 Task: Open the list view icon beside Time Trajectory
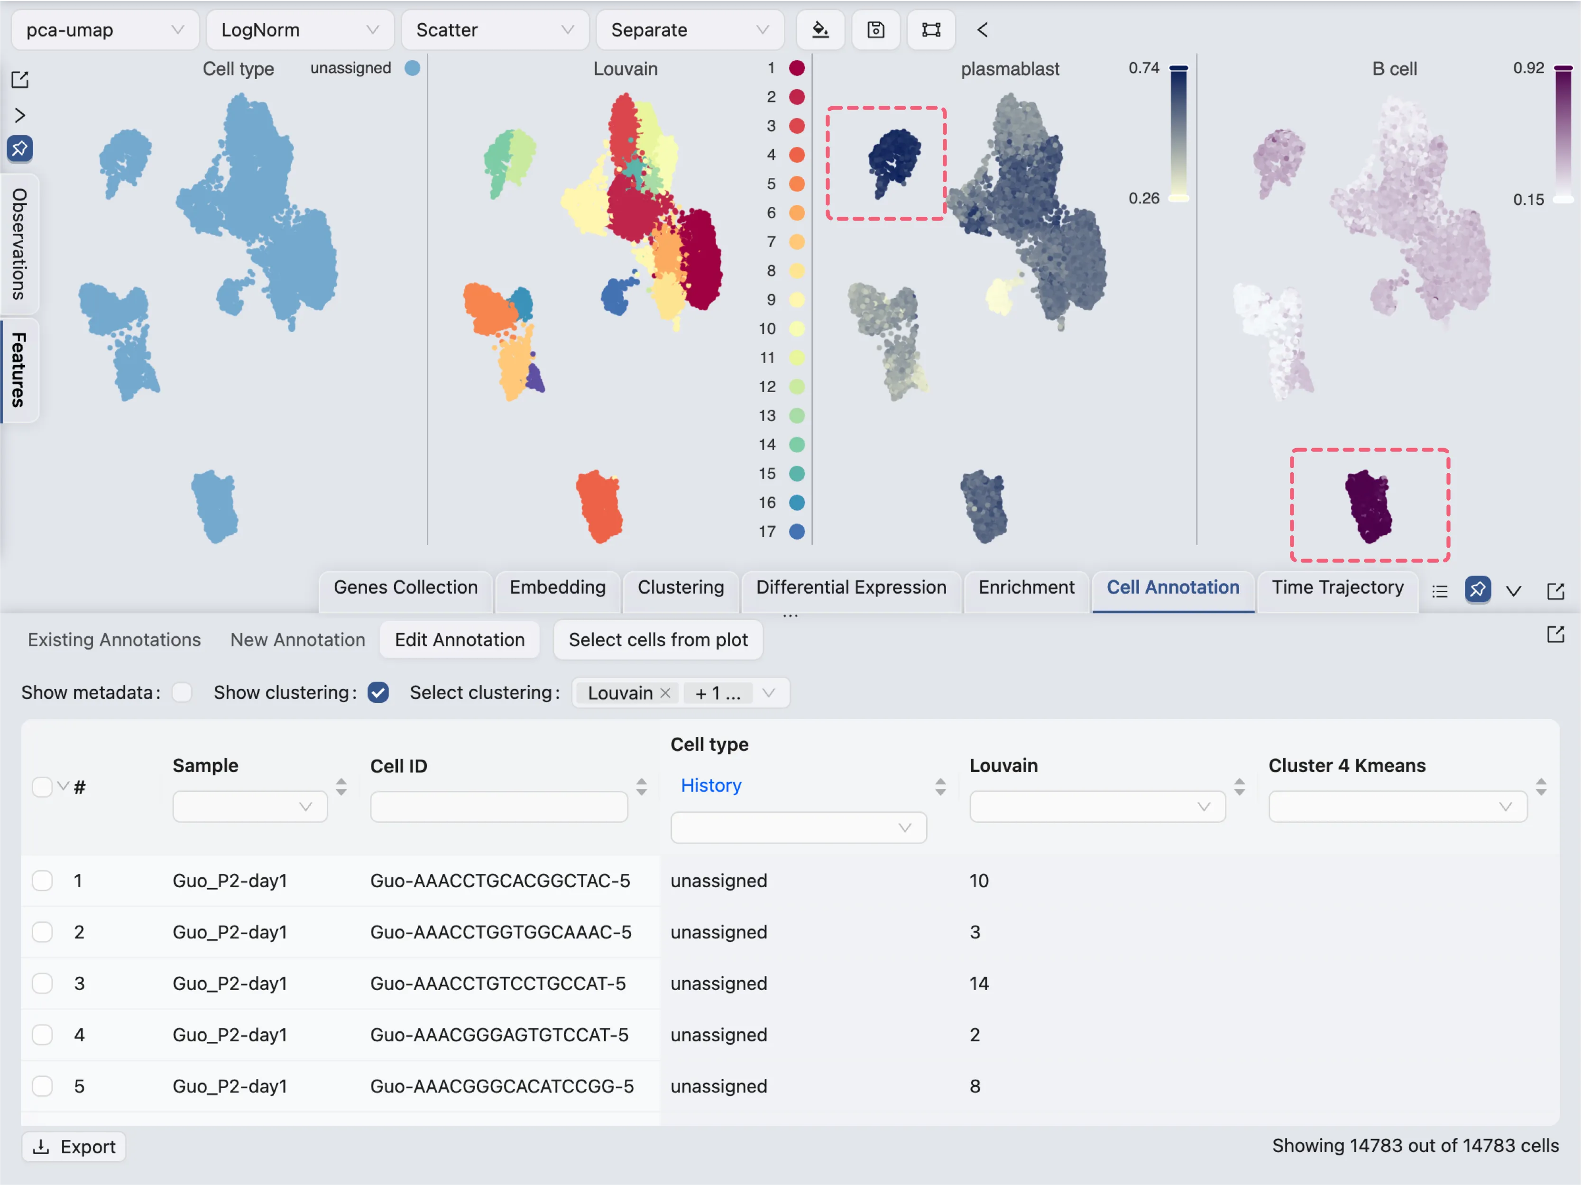click(1440, 591)
